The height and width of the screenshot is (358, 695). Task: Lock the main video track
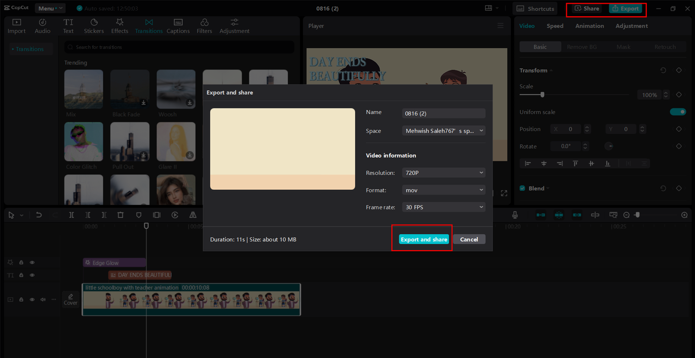(x=21, y=299)
